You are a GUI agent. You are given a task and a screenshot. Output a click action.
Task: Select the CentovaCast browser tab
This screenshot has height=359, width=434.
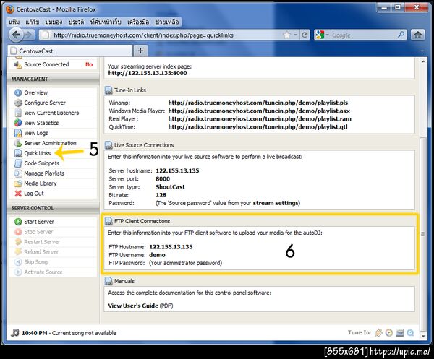click(69, 51)
